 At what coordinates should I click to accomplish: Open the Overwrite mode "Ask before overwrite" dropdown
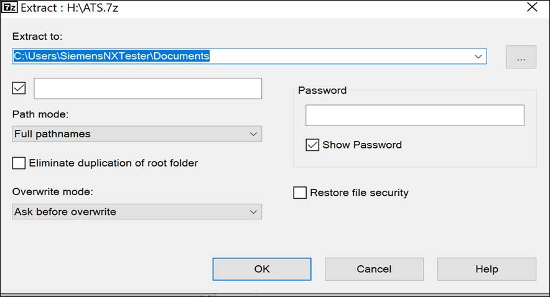[137, 212]
